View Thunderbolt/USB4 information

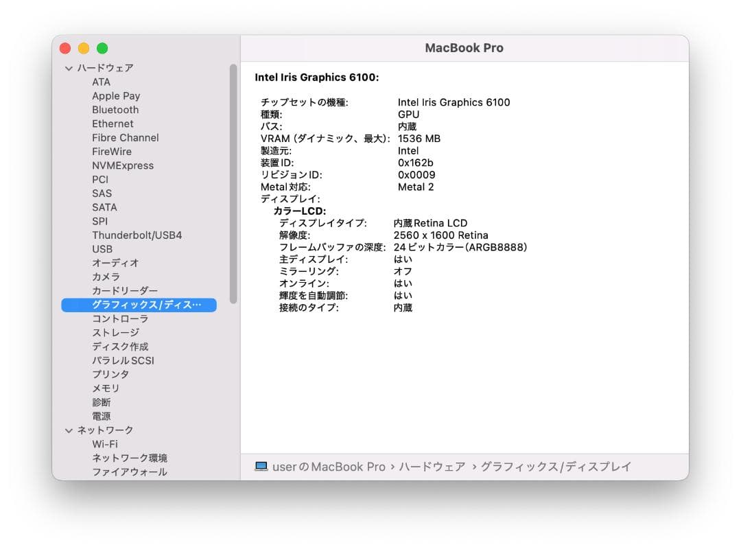coord(136,235)
